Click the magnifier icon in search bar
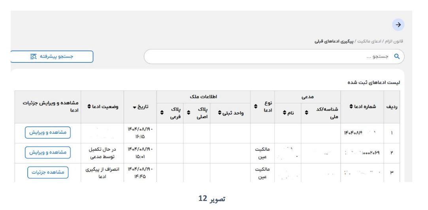 click(397, 56)
